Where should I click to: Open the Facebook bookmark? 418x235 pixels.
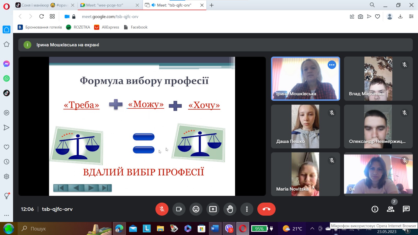click(x=136, y=27)
